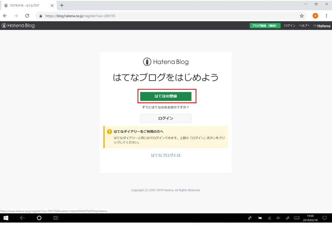
Task: Expand the ヘルプ dropdown in header
Action: point(304,25)
